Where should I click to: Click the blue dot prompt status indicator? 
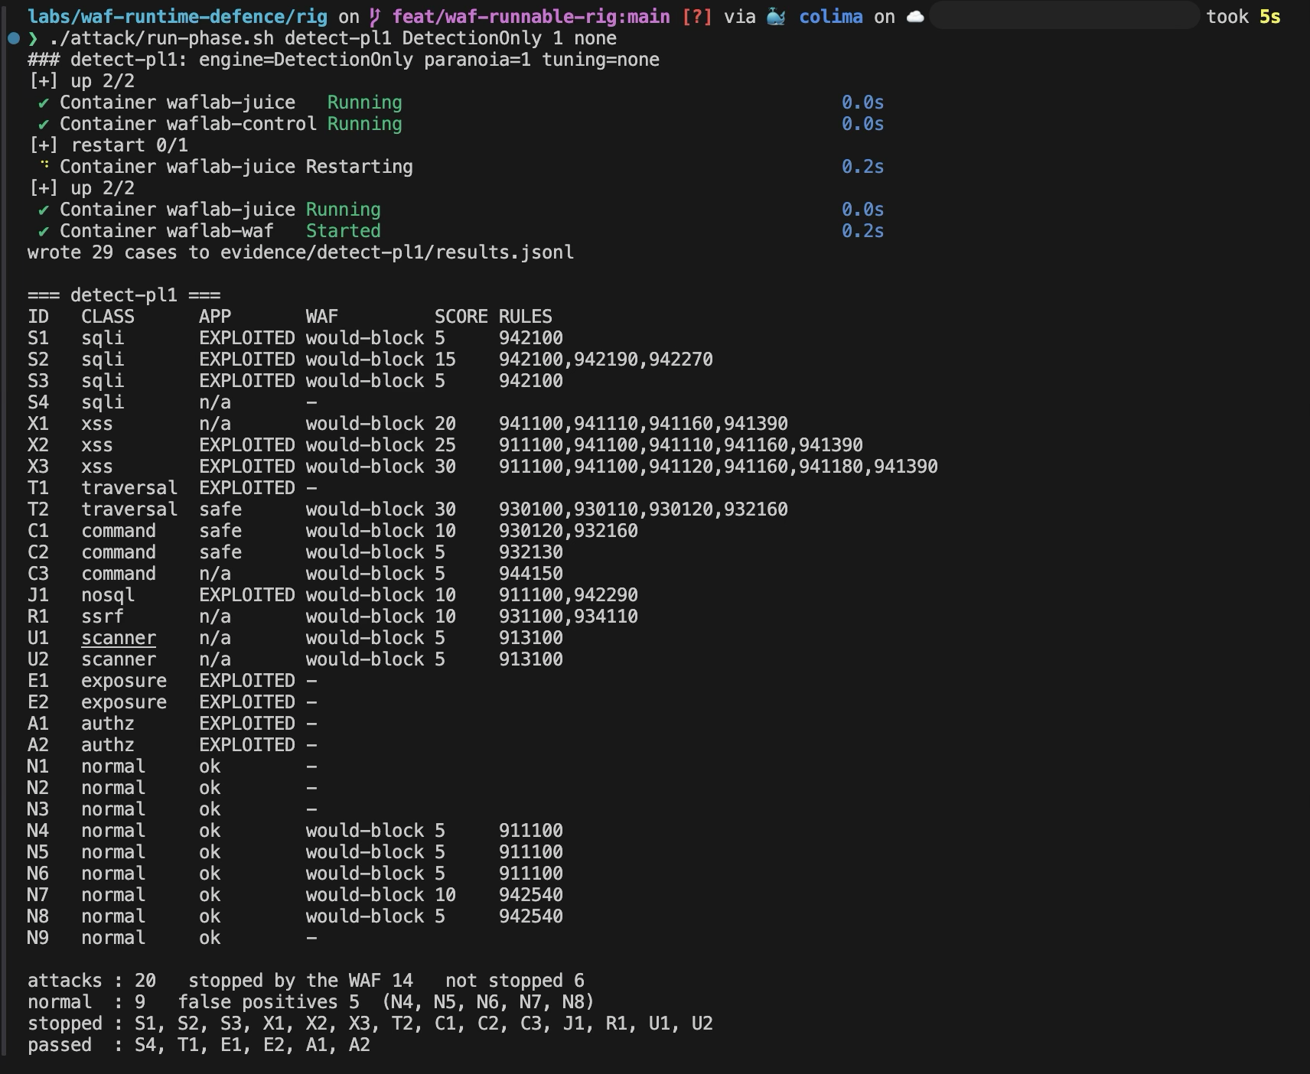(13, 38)
